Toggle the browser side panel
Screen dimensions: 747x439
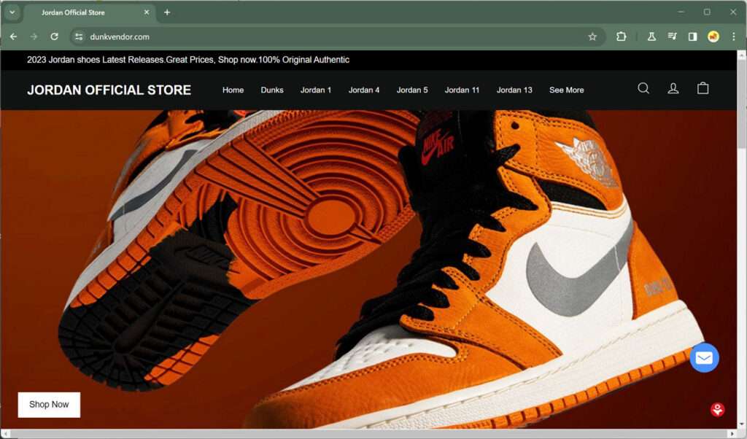pos(693,36)
